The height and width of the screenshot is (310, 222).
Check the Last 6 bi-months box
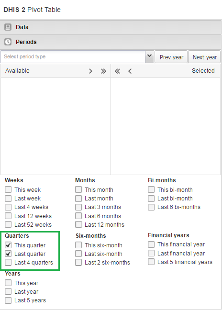[151, 207]
